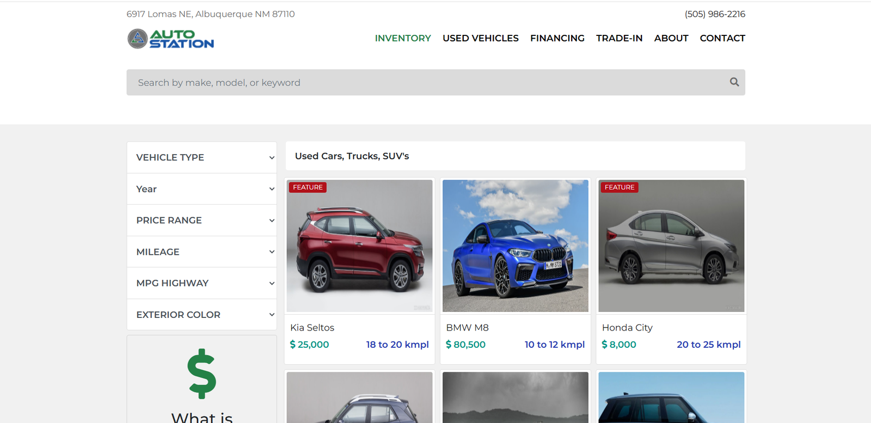Go to USED VEHICLES page
The height and width of the screenshot is (423, 871).
pyautogui.click(x=481, y=38)
